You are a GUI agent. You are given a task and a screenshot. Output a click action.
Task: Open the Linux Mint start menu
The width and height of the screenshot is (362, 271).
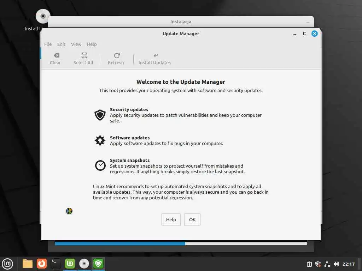point(7,264)
